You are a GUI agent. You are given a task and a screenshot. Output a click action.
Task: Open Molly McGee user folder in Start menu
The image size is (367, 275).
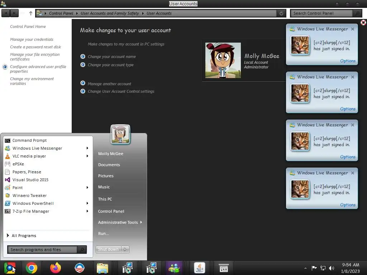pos(111,154)
